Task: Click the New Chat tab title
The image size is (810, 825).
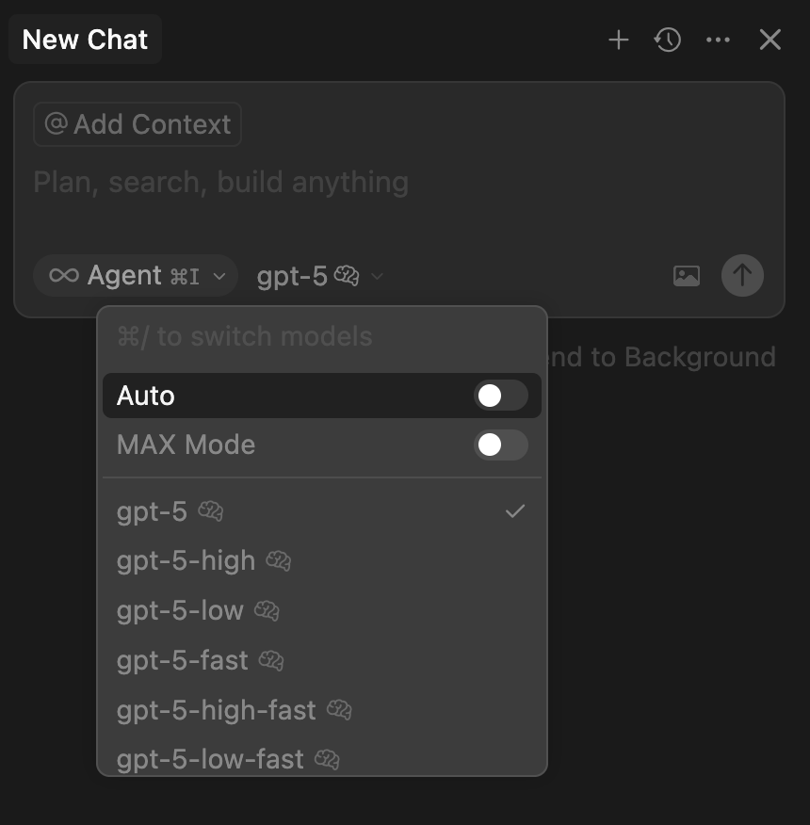Action: point(85,40)
